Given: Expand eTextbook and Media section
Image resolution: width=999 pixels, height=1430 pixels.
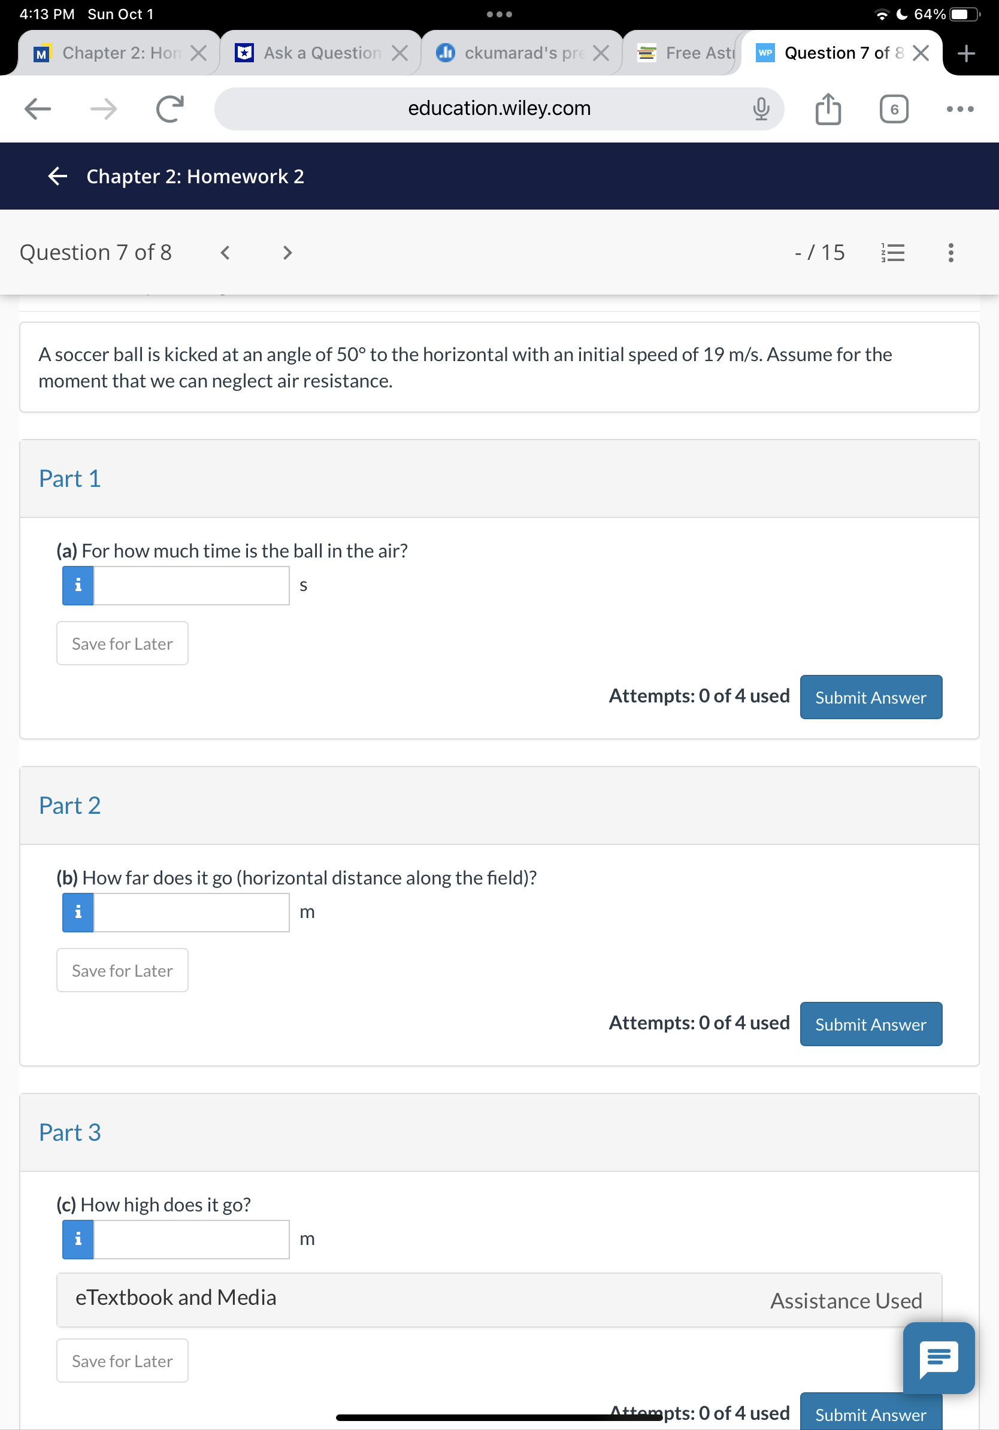Looking at the screenshot, I should [x=175, y=1296].
